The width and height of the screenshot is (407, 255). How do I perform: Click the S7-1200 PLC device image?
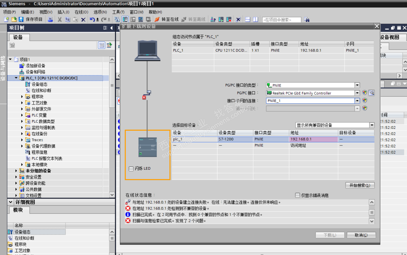pos(148,147)
